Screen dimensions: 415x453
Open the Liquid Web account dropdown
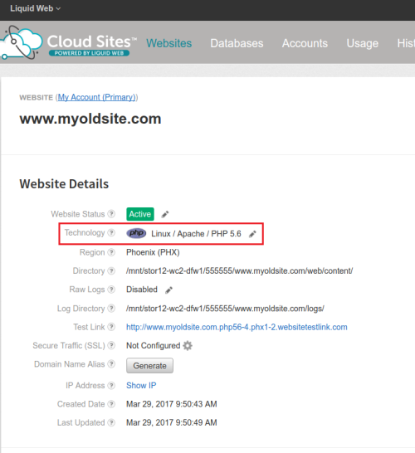point(35,8)
